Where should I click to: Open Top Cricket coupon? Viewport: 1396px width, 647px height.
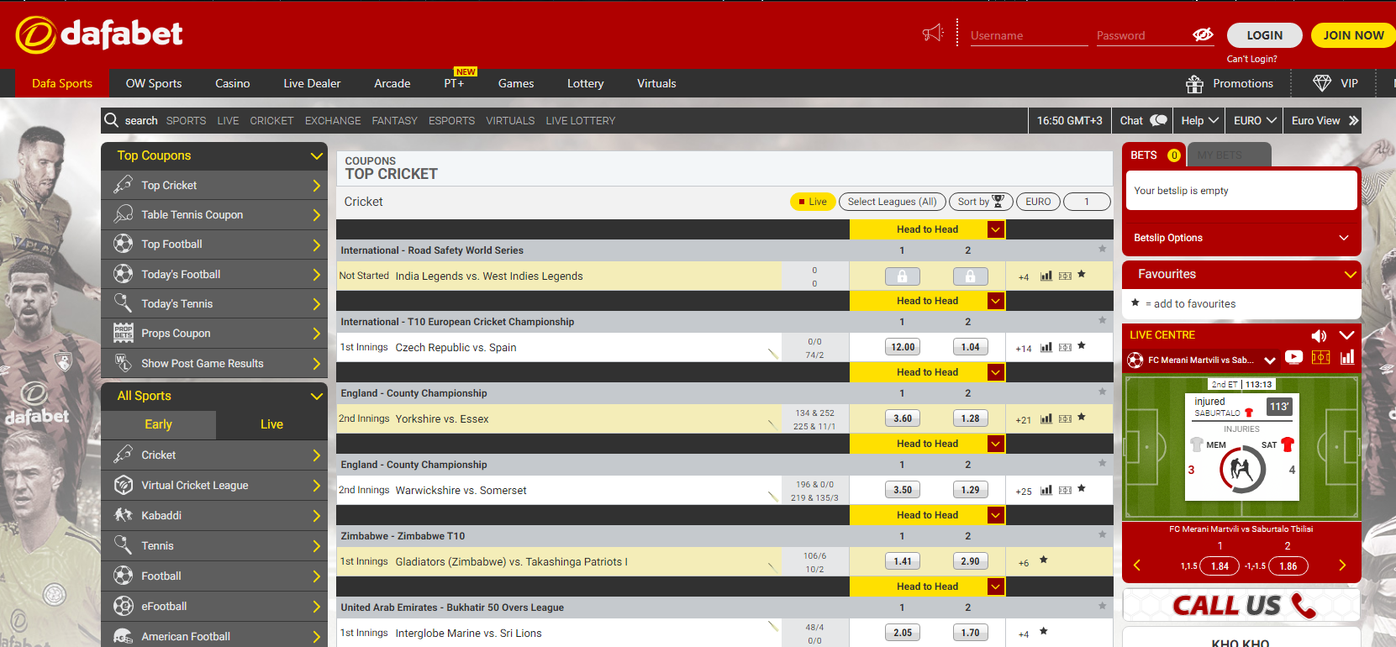pyautogui.click(x=214, y=185)
